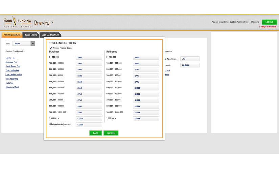The width and height of the screenshot is (279, 177).
Task: Click Purchase 900,001 - 1,000,000 amount field
Action: (x=89, y=113)
